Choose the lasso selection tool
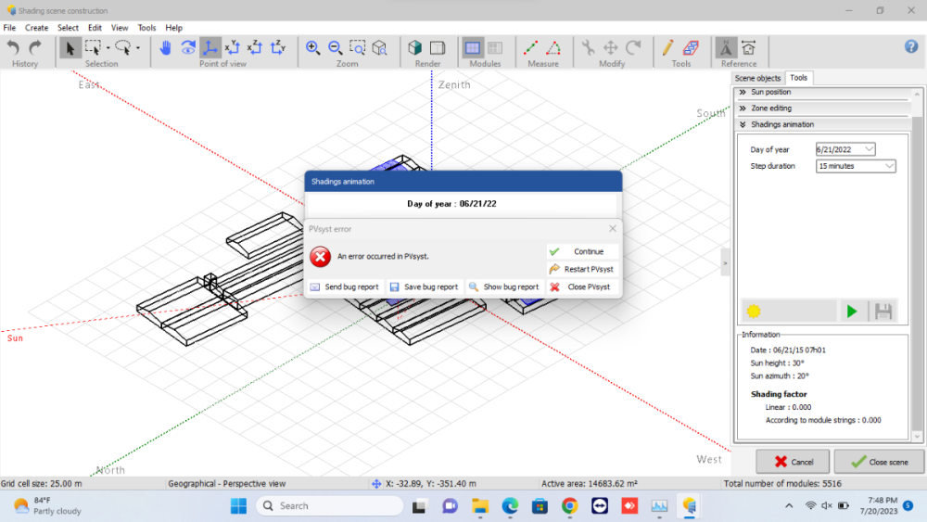The image size is (927, 522). 123,47
